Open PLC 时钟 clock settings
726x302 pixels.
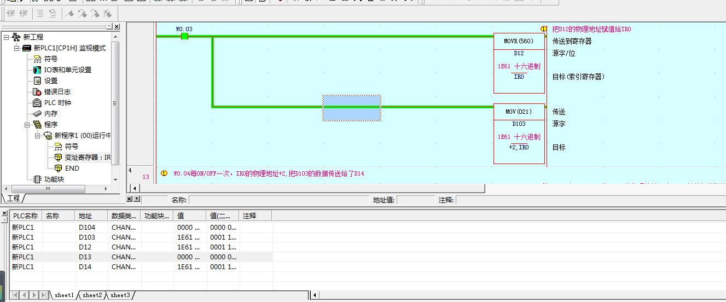[x=57, y=103]
